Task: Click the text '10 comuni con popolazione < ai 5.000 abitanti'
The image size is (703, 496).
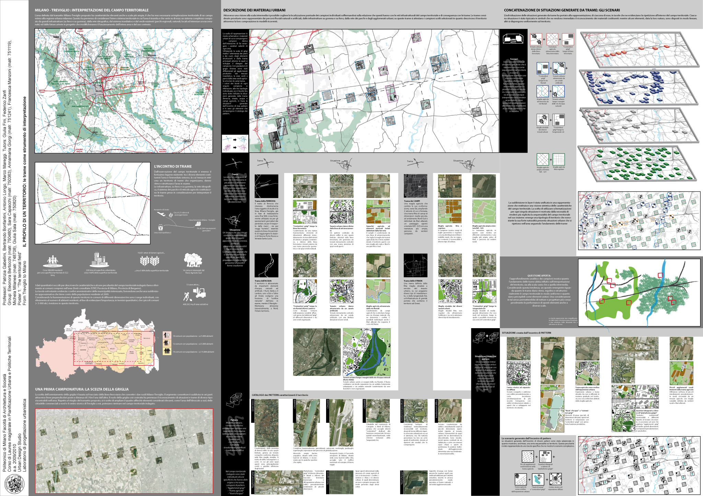Action: pos(193,336)
